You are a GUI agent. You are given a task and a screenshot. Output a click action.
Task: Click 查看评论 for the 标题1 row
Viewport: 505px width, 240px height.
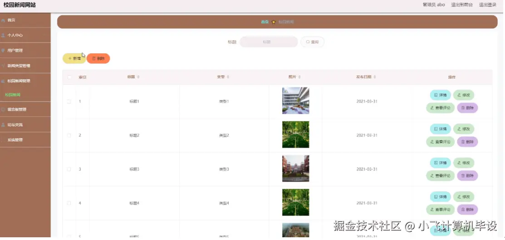pos(440,108)
